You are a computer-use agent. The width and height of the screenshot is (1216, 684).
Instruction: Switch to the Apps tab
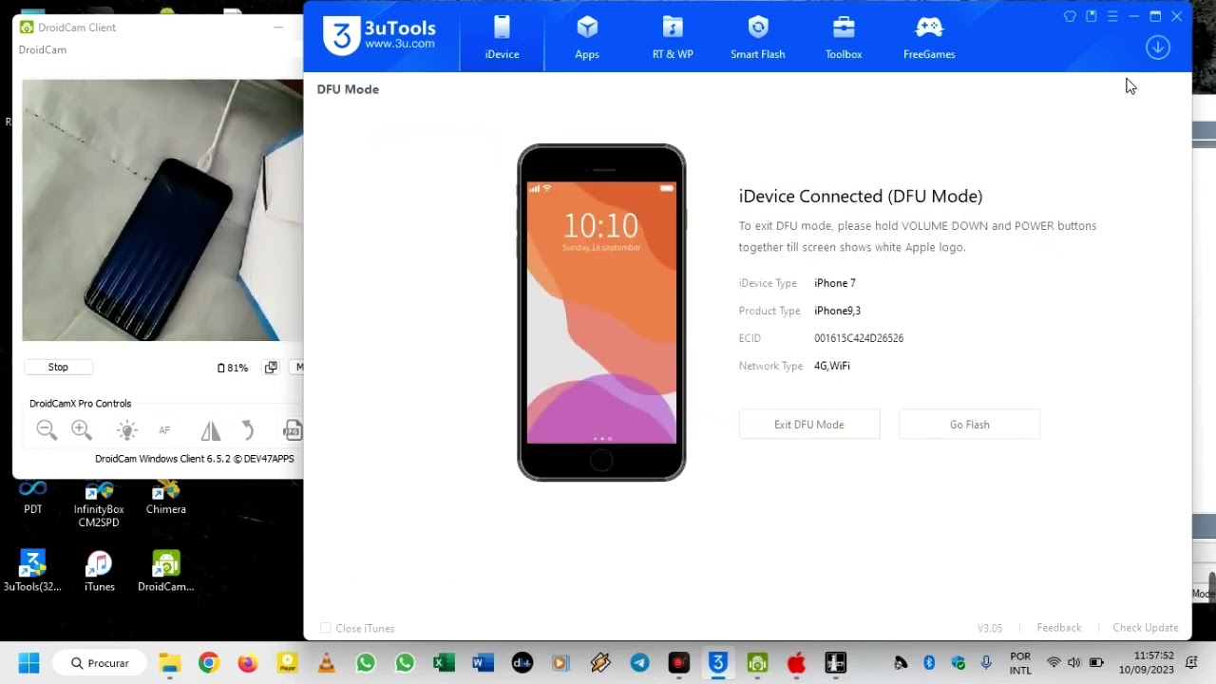tap(587, 37)
